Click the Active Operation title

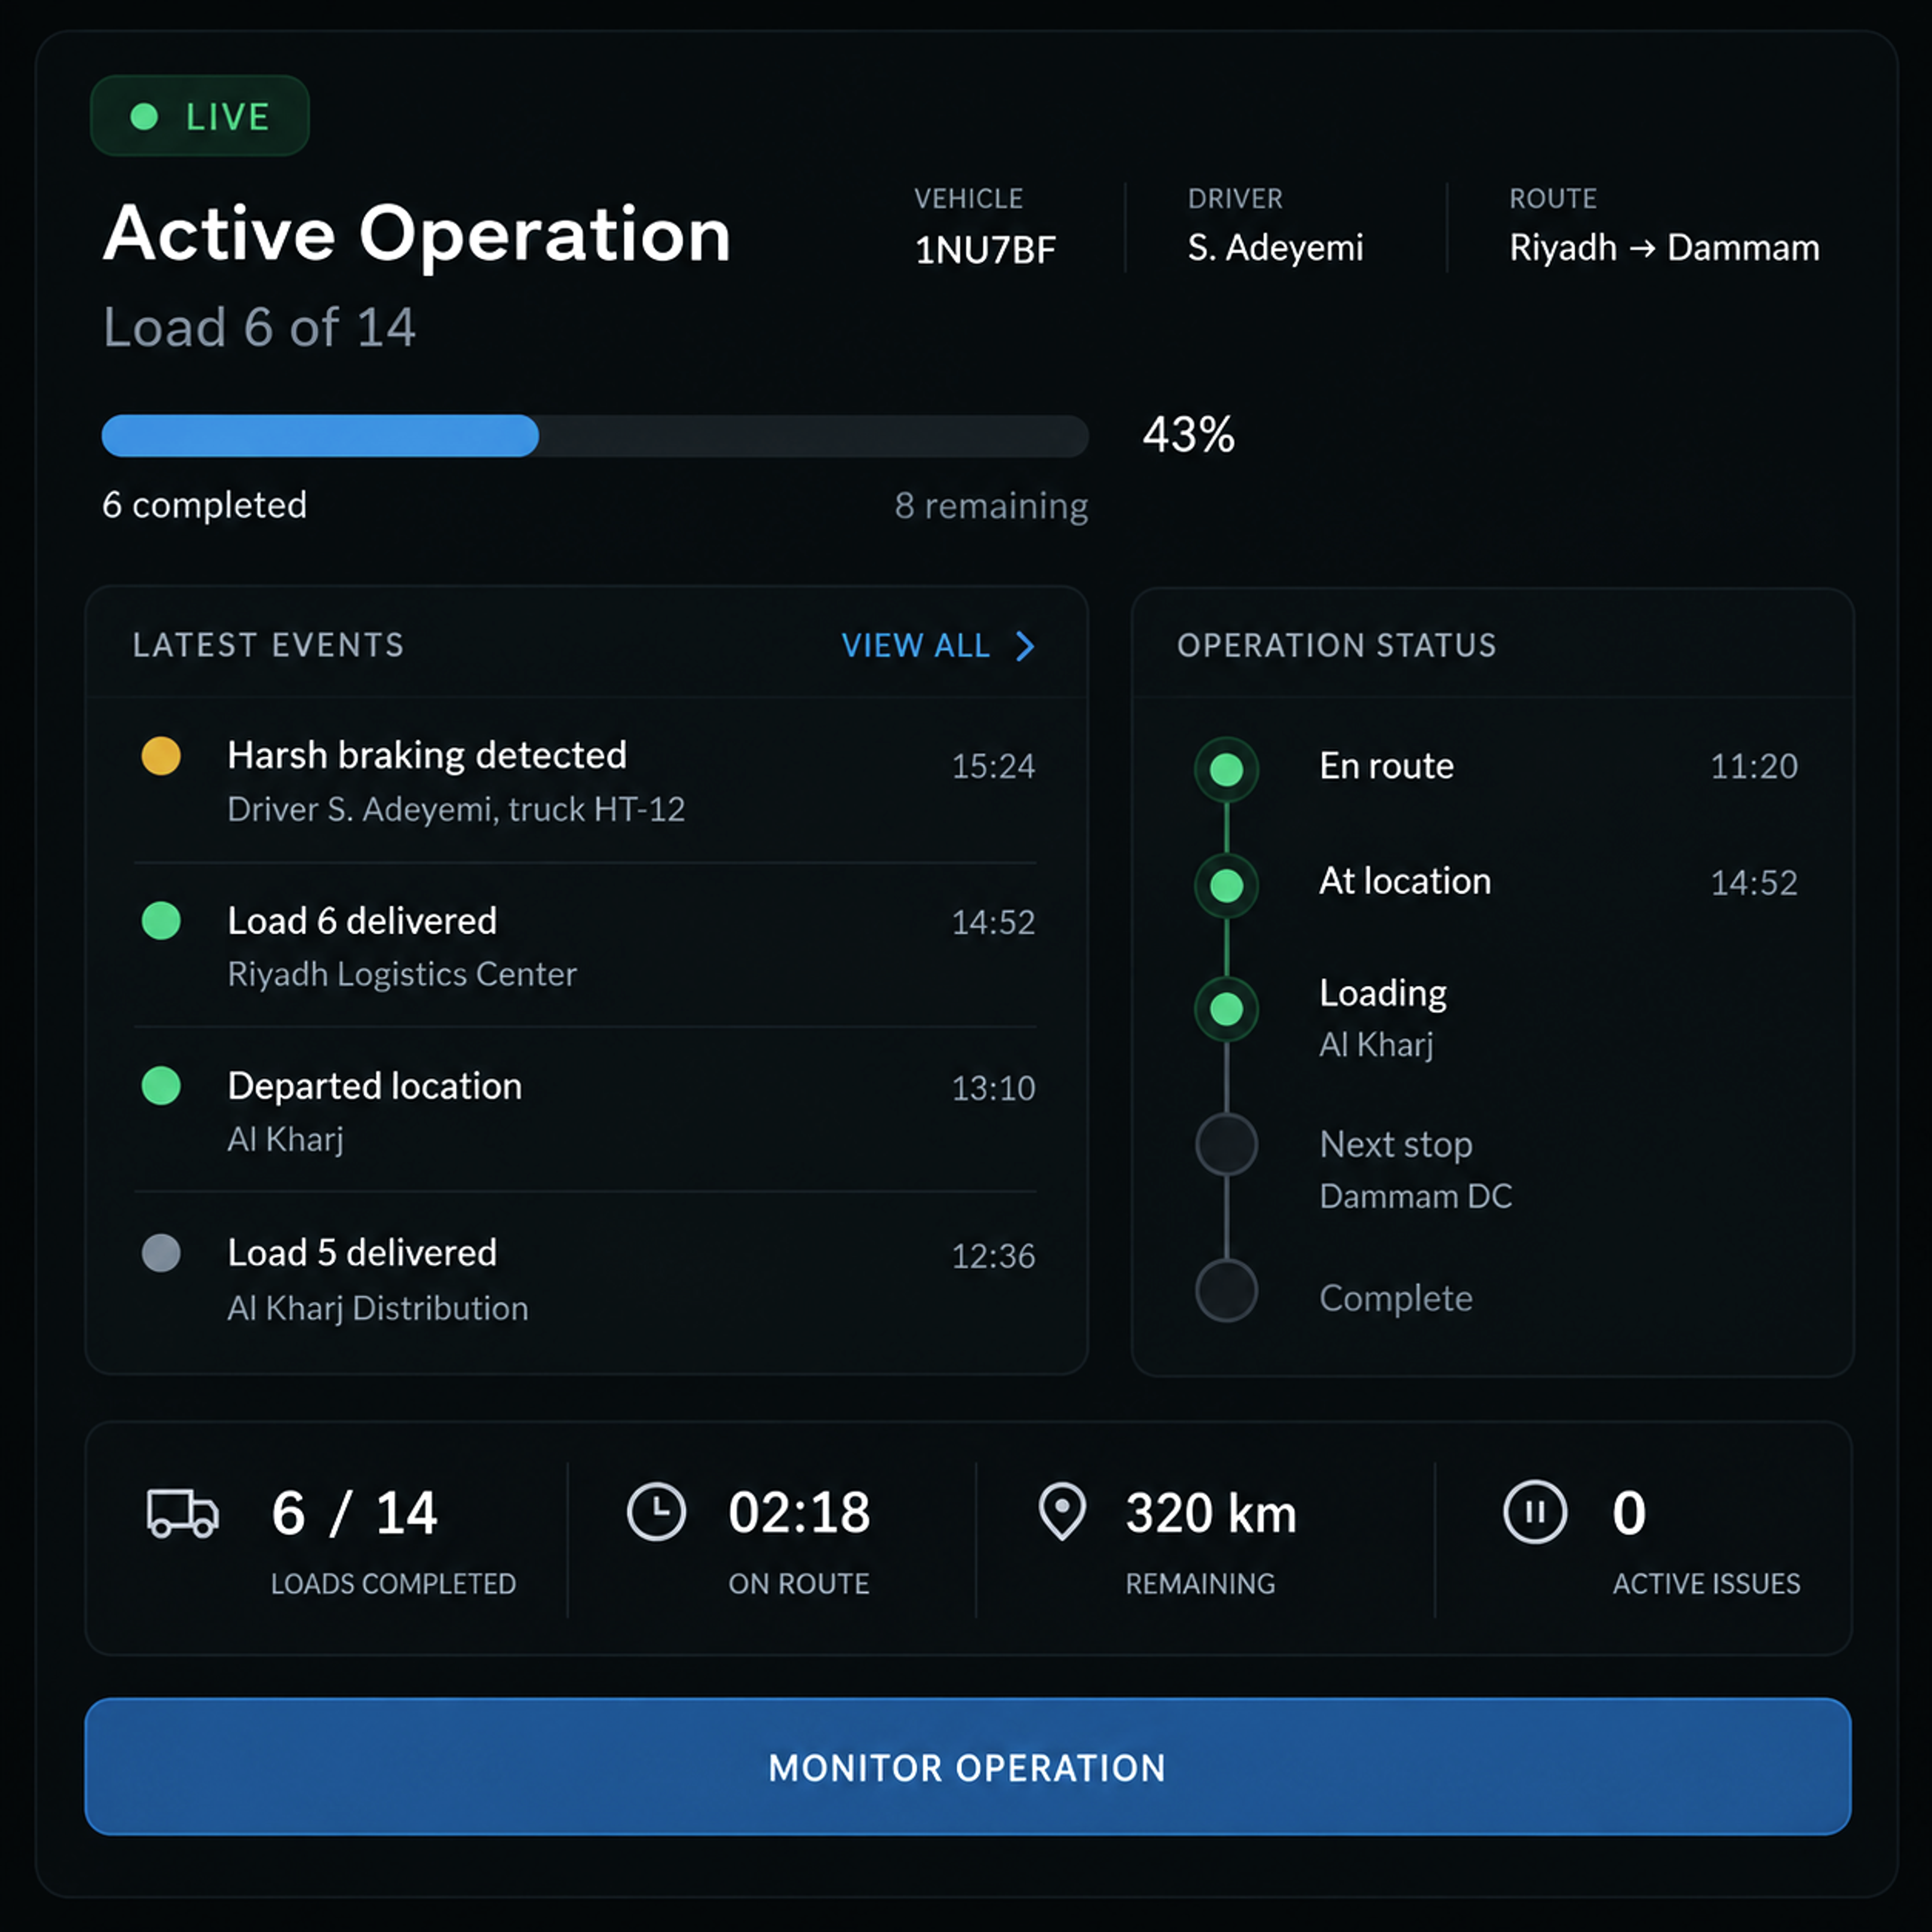pyautogui.click(x=417, y=235)
